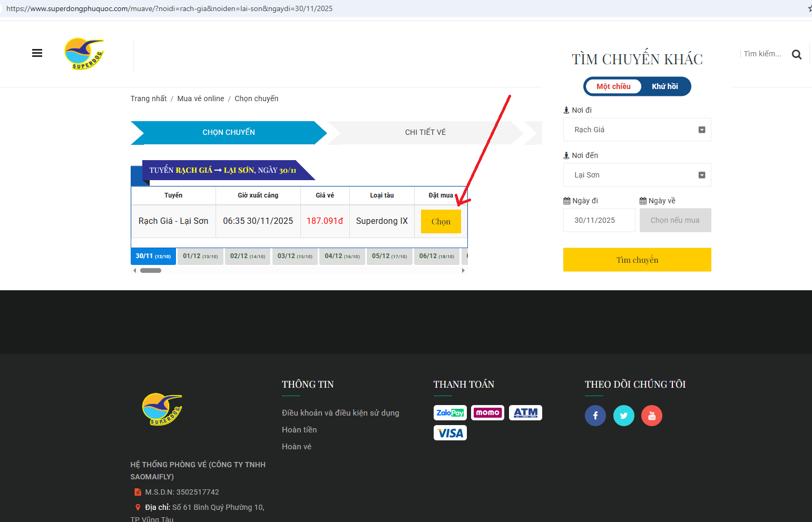Open the Hoàn tiền footer link
The height and width of the screenshot is (522, 812).
click(299, 430)
